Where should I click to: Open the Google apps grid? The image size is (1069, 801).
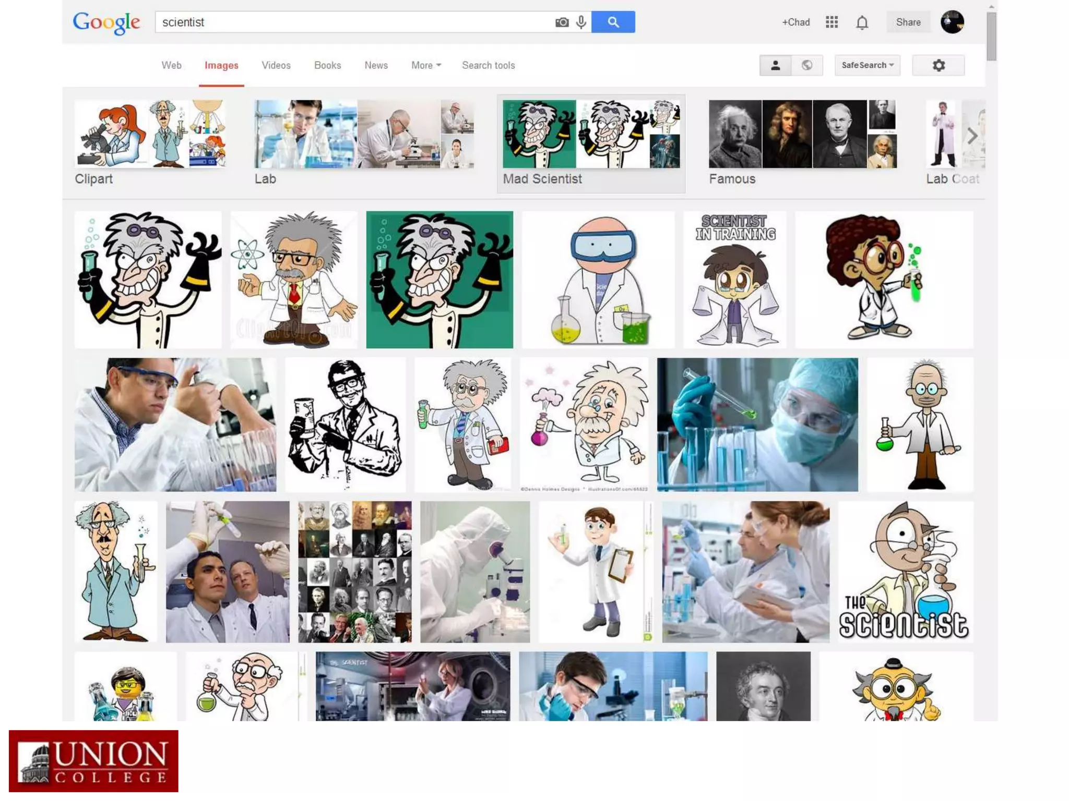coord(832,22)
